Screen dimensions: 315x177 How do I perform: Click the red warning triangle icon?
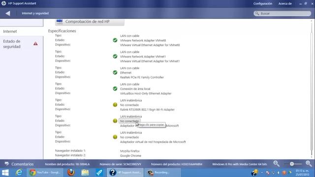[35, 44]
